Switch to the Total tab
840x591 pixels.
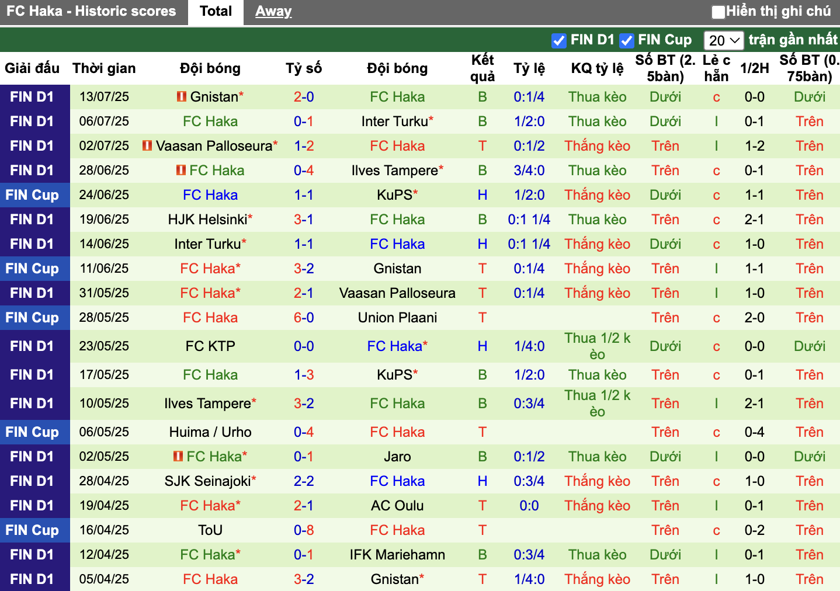216,12
